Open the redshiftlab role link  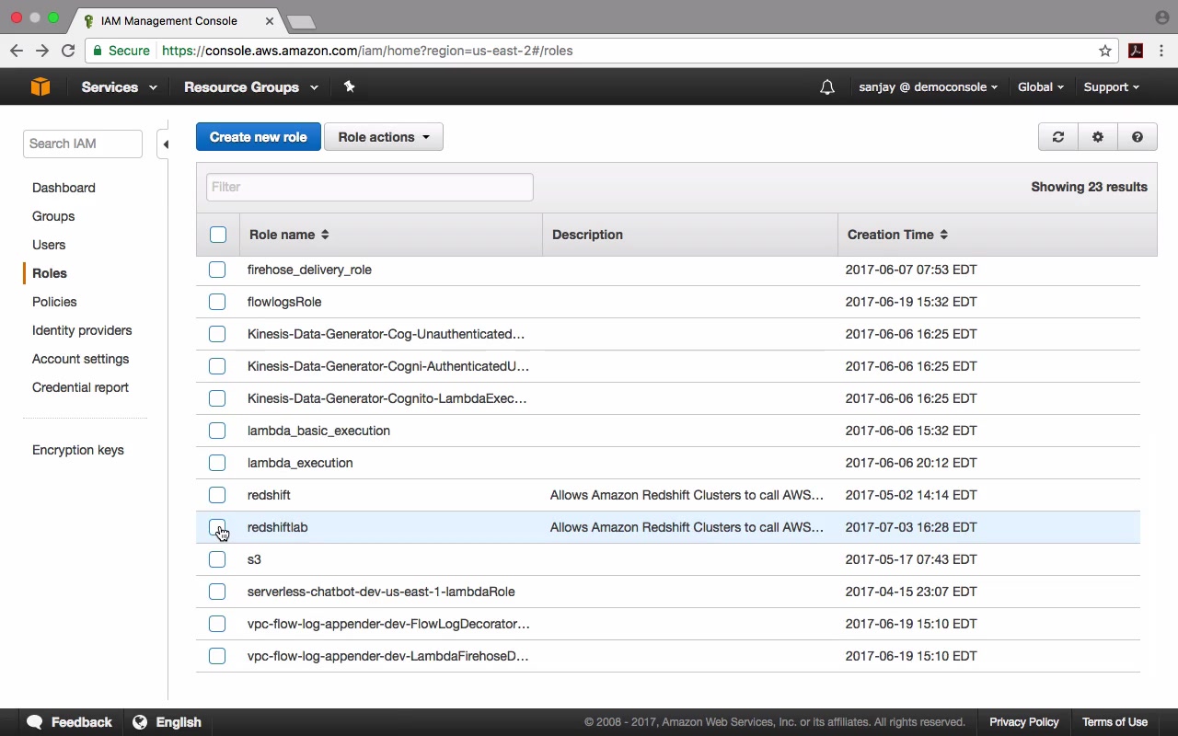[x=278, y=527]
